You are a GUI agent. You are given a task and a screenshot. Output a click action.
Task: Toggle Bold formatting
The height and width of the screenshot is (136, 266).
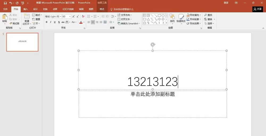tap(47, 22)
